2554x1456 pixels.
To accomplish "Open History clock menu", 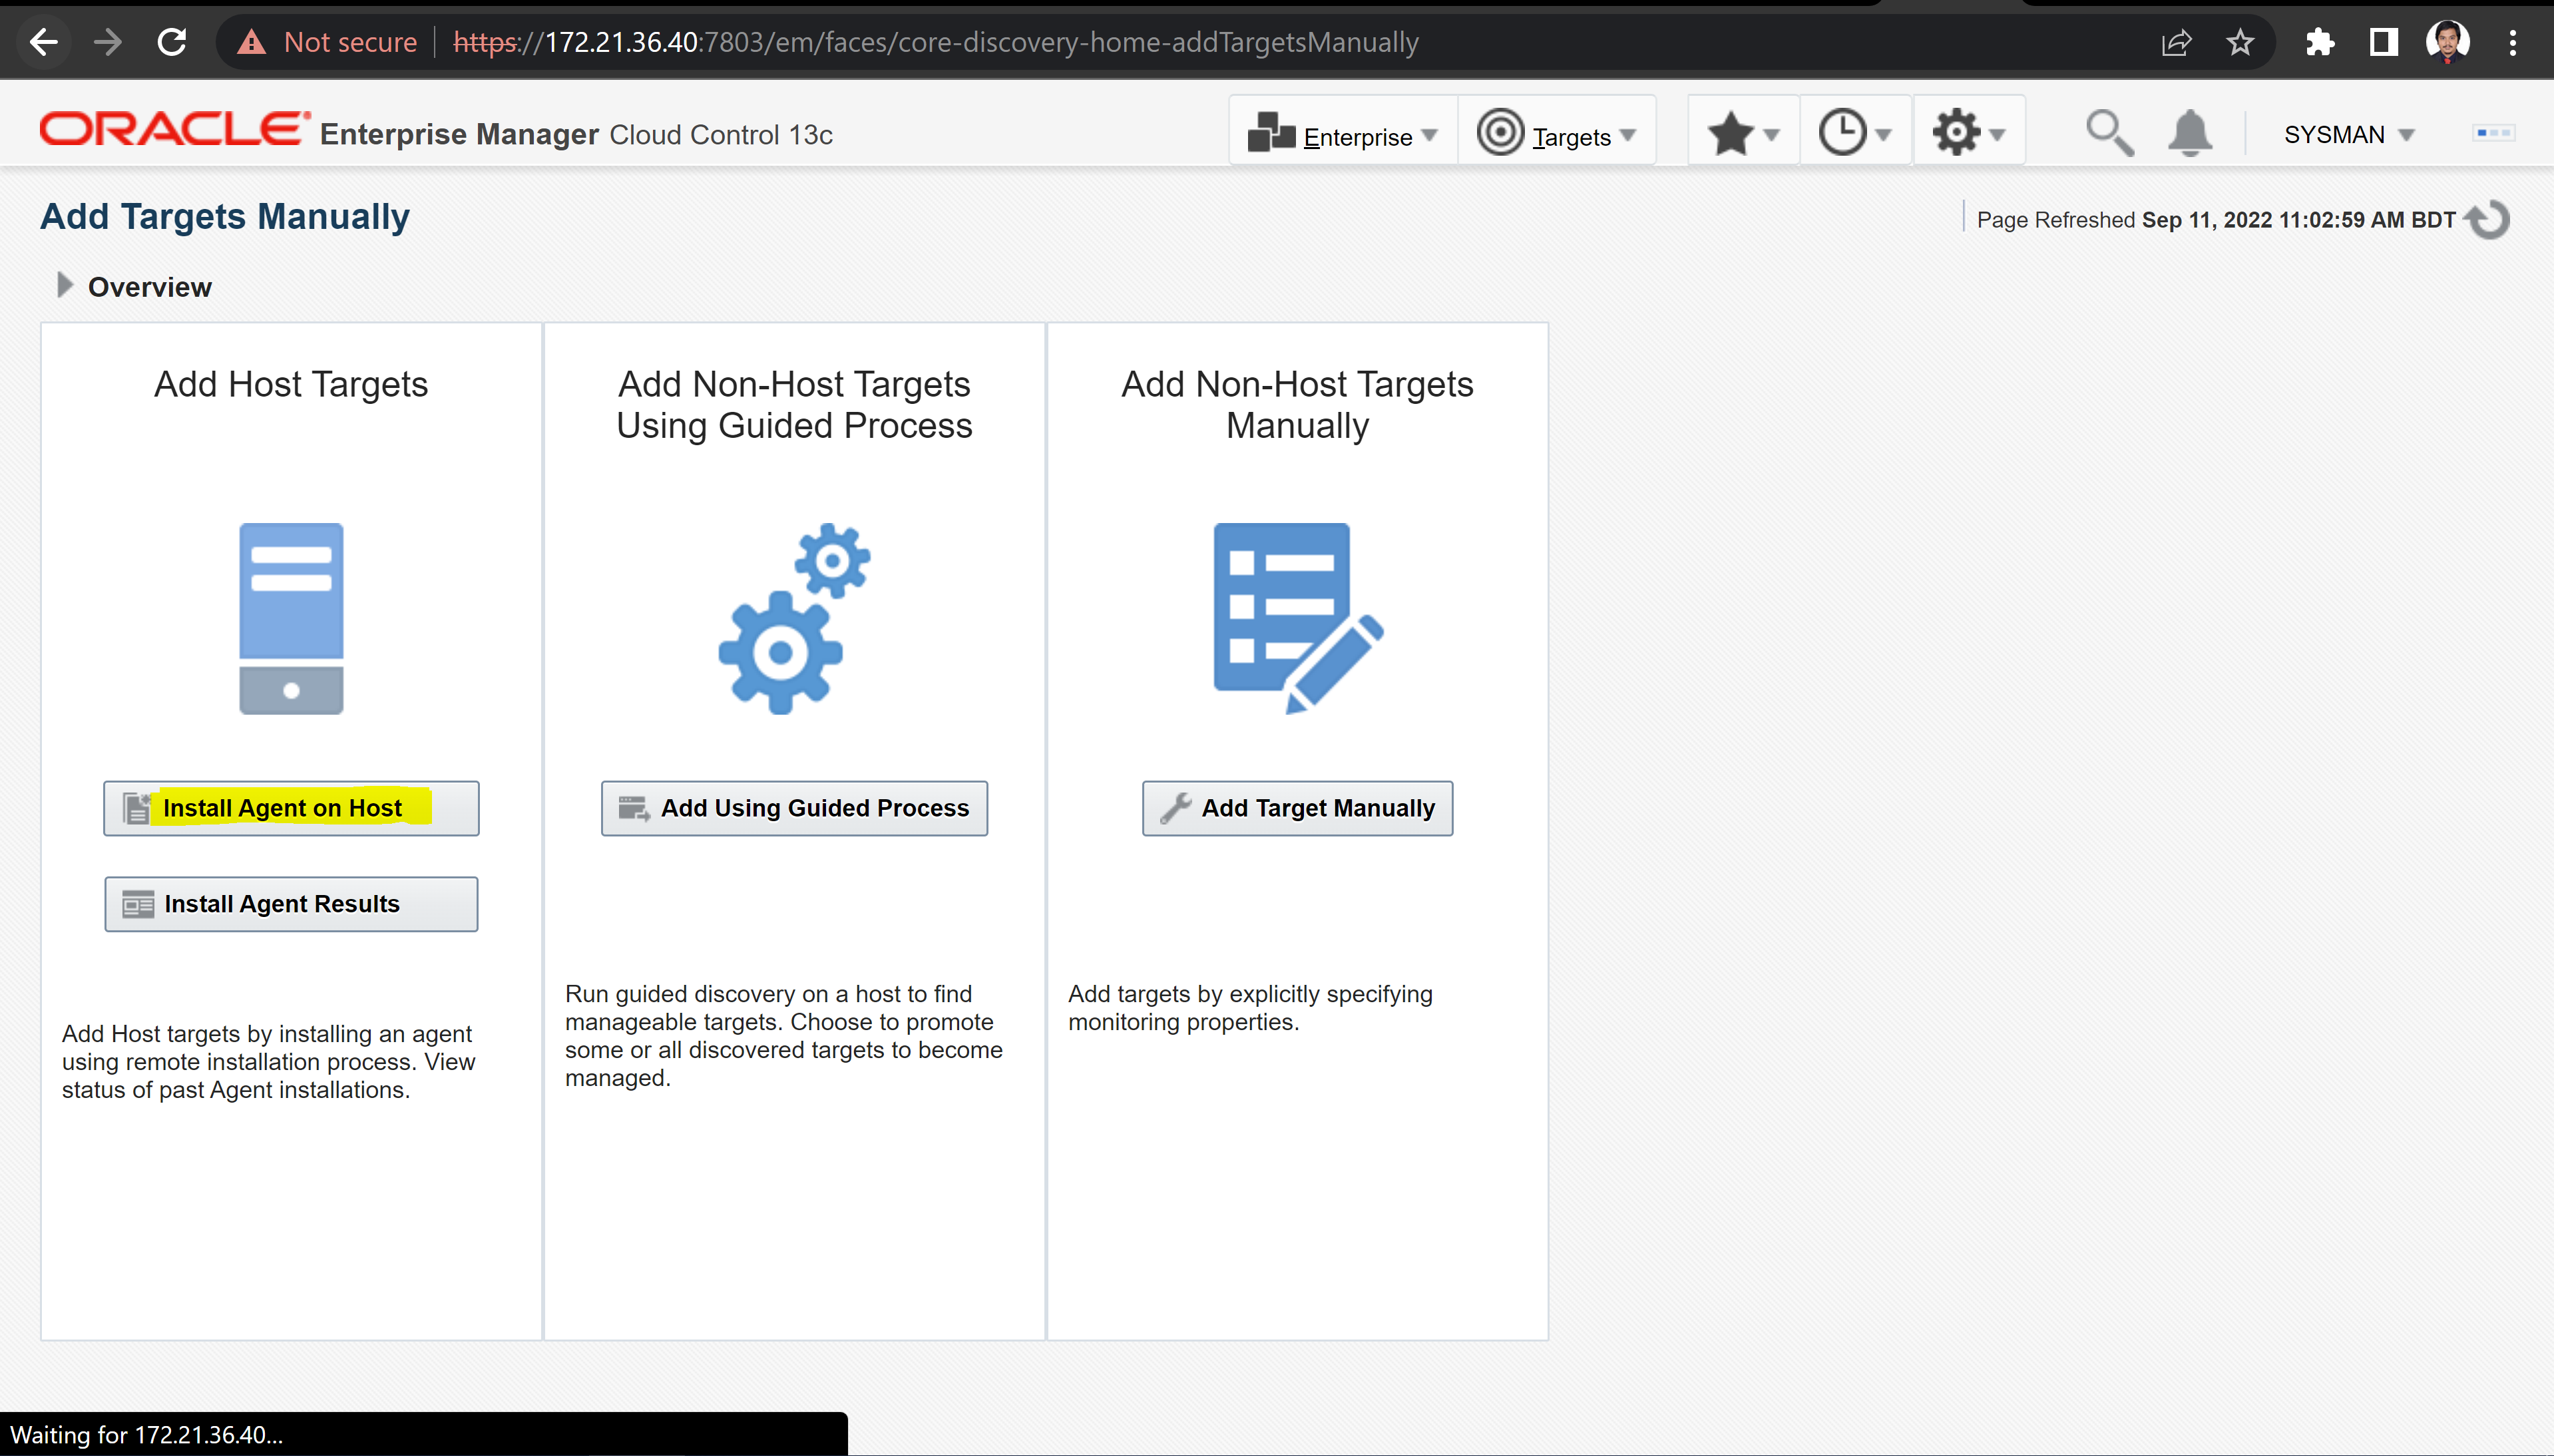I will (x=1855, y=132).
